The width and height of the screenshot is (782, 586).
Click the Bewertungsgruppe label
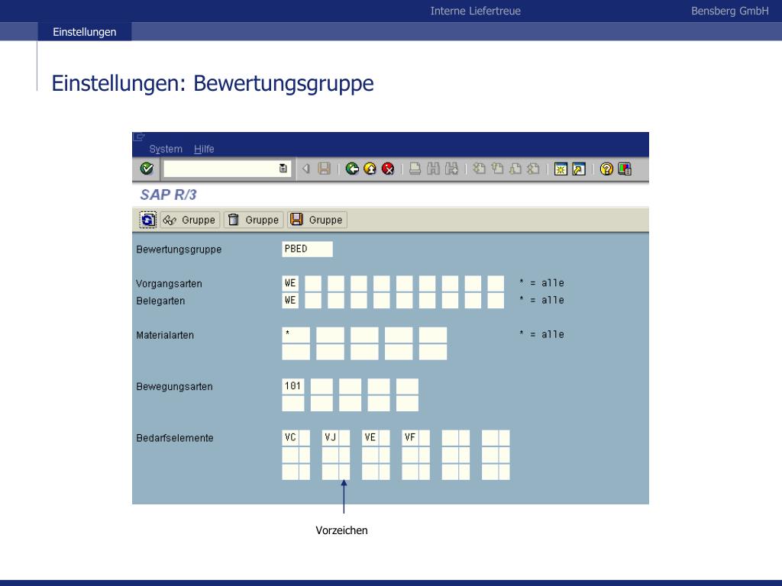click(x=179, y=250)
